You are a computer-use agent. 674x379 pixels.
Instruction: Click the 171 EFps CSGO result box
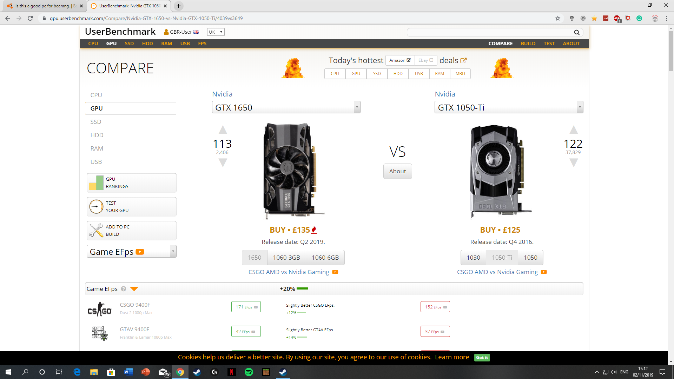(246, 307)
